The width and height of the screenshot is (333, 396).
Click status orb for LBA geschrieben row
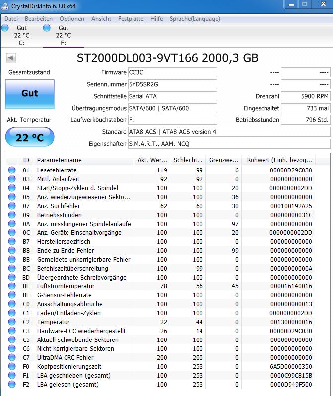12,375
